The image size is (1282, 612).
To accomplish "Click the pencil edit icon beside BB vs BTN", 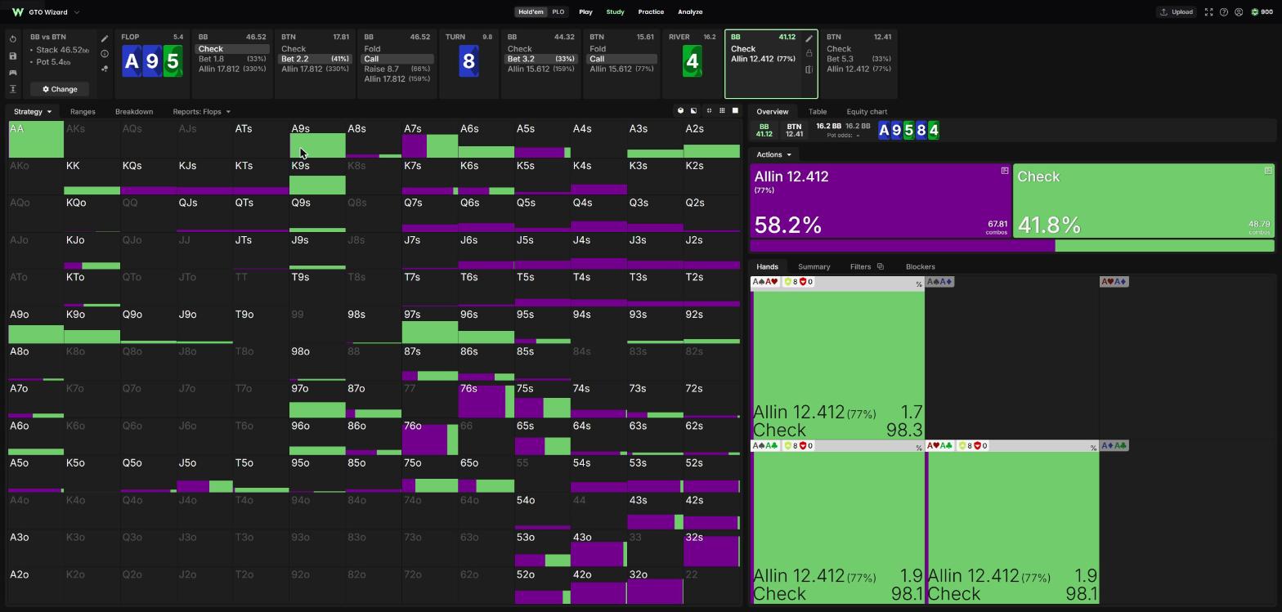I will (x=105, y=38).
